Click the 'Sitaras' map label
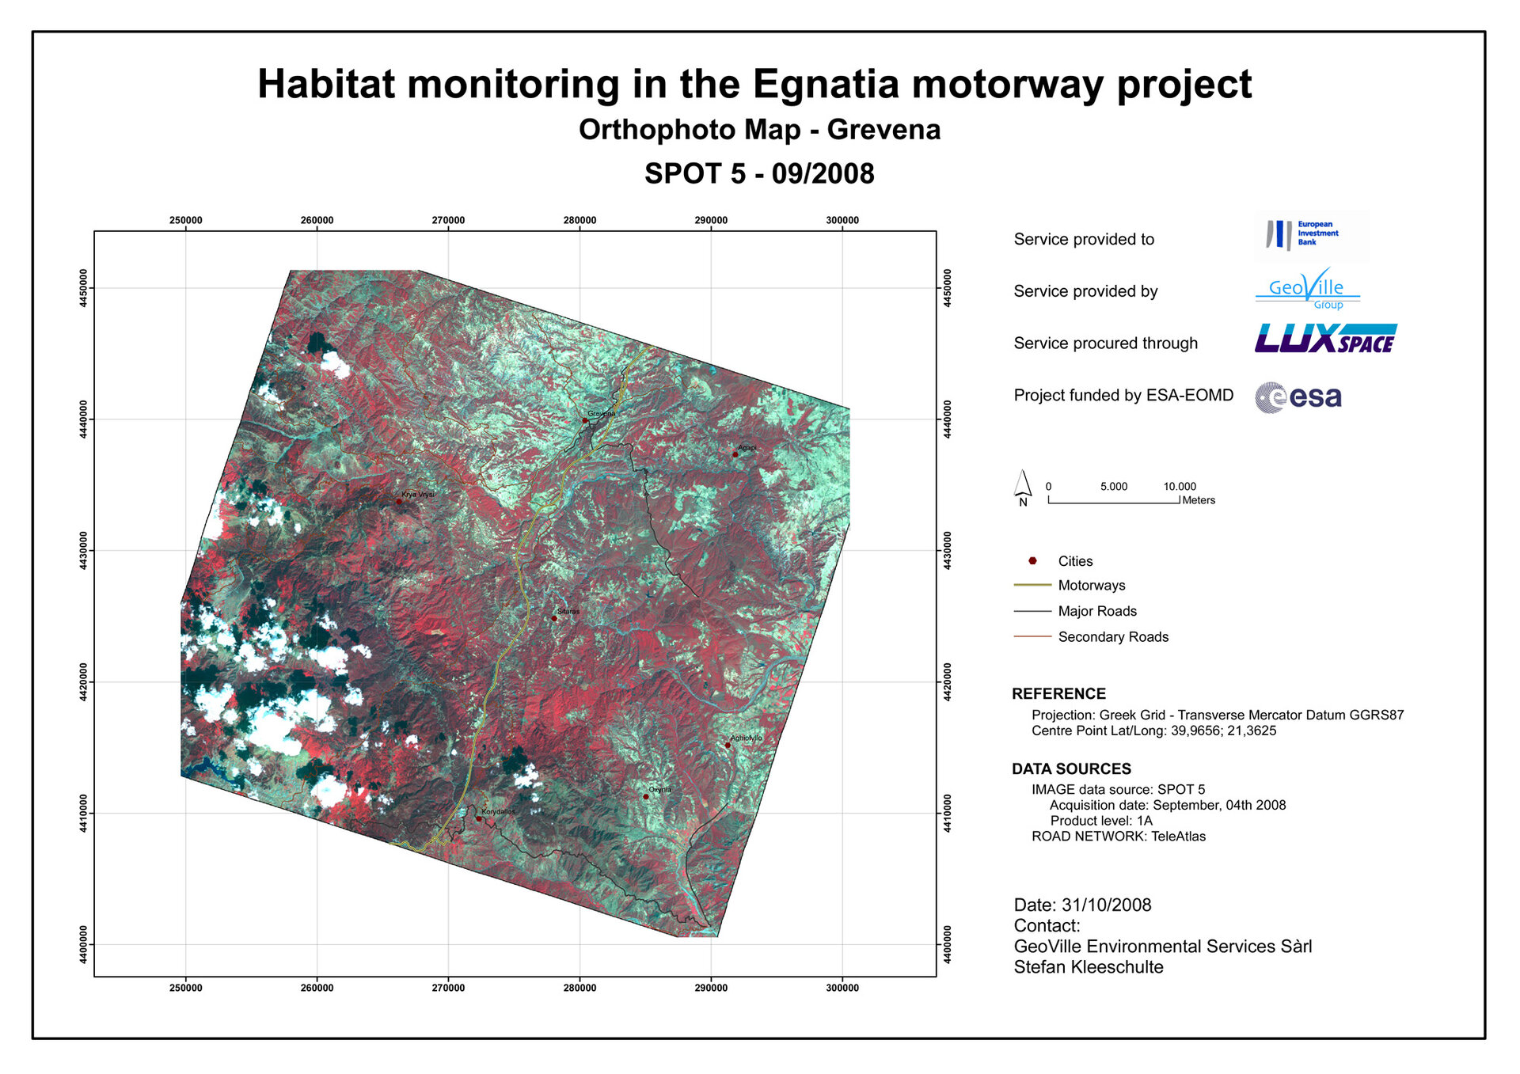 [568, 612]
